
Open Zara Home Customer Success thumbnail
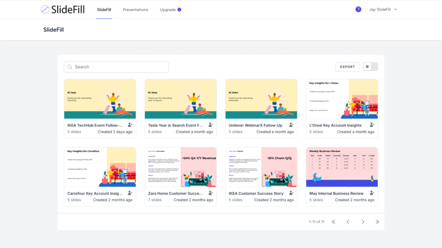(x=180, y=167)
